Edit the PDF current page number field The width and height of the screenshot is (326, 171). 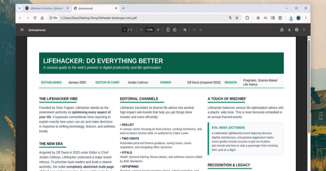point(125,30)
